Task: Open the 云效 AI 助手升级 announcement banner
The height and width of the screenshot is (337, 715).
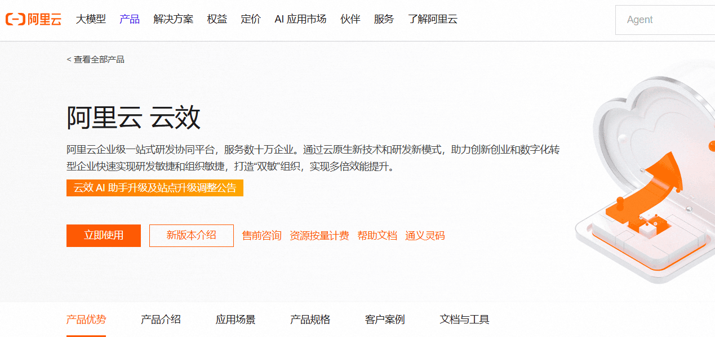Action: [155, 188]
